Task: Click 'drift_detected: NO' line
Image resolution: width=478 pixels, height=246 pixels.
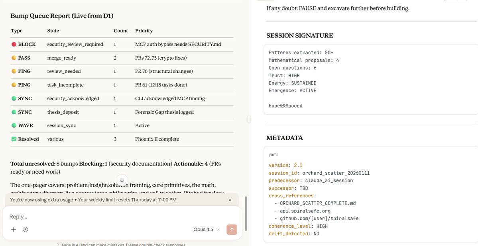Action: point(294,234)
